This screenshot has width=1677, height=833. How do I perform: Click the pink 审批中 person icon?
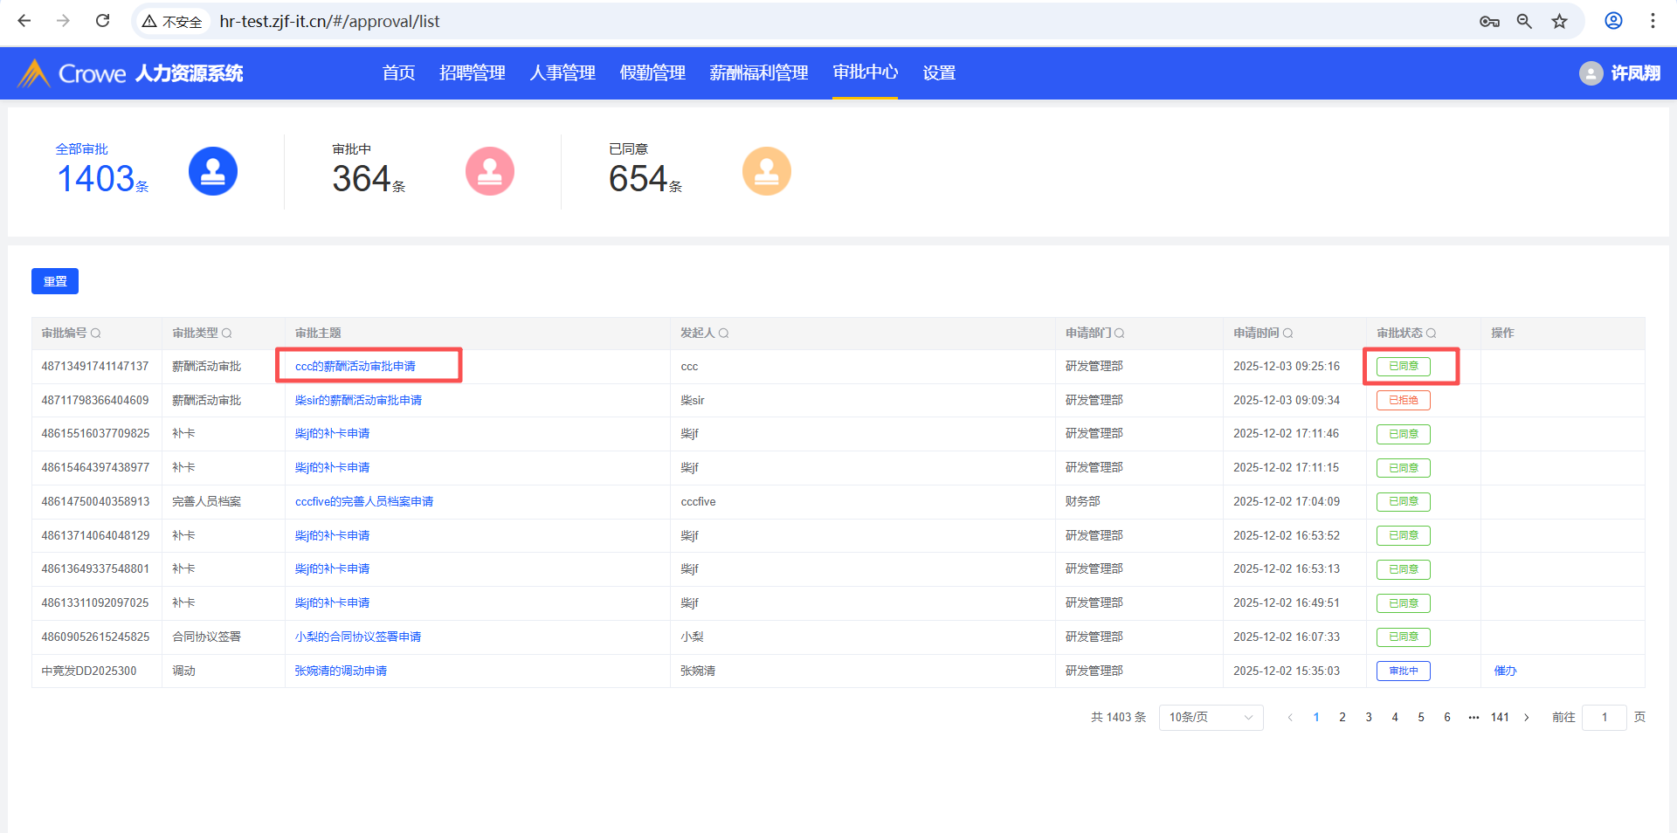[490, 171]
